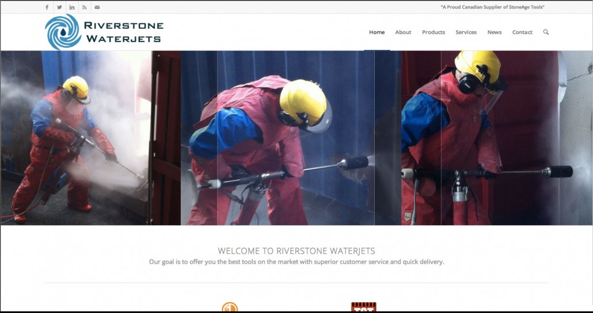593x313 pixels.
Task: Click the email envelope icon
Action: 97,7
